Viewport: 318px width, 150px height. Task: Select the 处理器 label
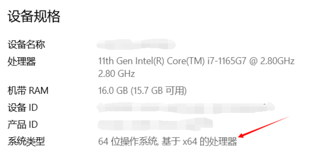coord(21,61)
